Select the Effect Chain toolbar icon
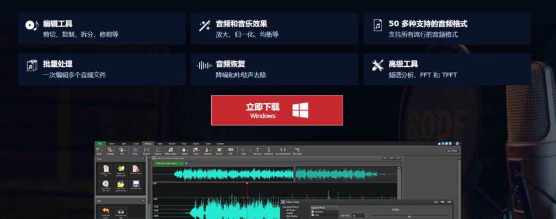 (x=170, y=151)
